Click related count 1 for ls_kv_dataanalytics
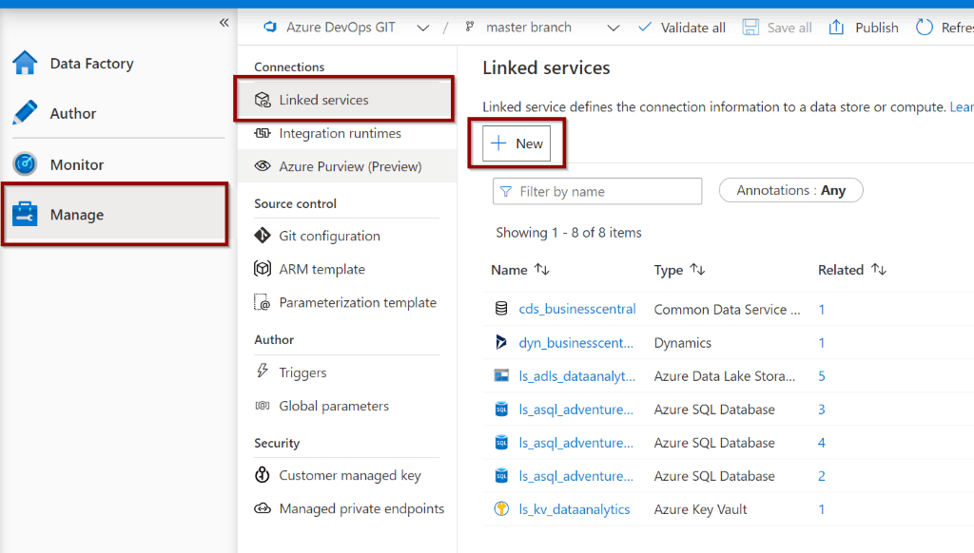 tap(822, 509)
